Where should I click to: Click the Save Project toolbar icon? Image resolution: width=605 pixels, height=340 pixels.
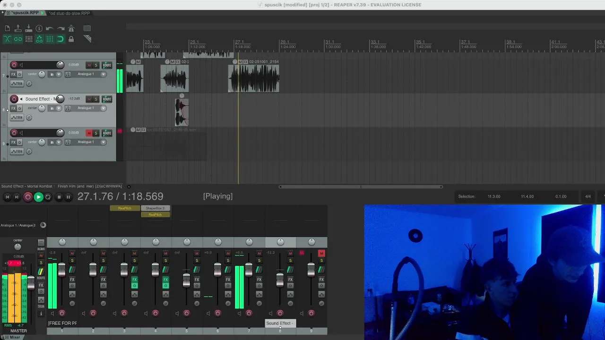coord(28,29)
